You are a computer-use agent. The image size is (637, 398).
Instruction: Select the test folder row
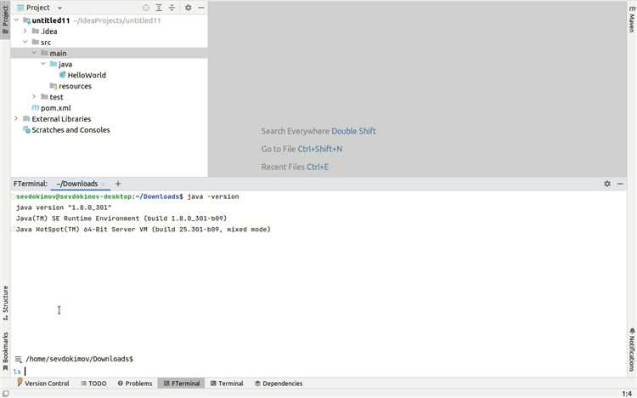110,97
